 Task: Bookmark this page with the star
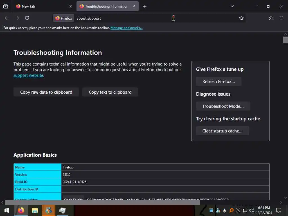241,18
